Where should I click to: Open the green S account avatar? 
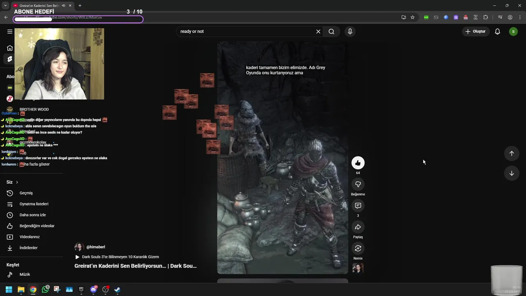513,31
